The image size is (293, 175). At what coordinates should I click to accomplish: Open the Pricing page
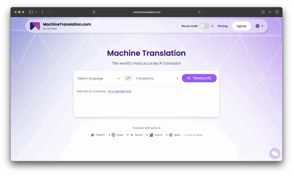[223, 26]
